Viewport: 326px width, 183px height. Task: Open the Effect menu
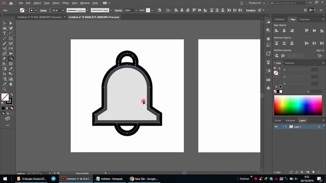pos(66,3)
